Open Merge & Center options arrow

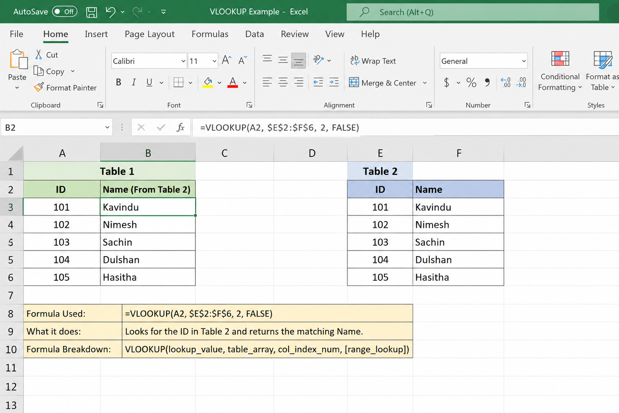tap(425, 83)
